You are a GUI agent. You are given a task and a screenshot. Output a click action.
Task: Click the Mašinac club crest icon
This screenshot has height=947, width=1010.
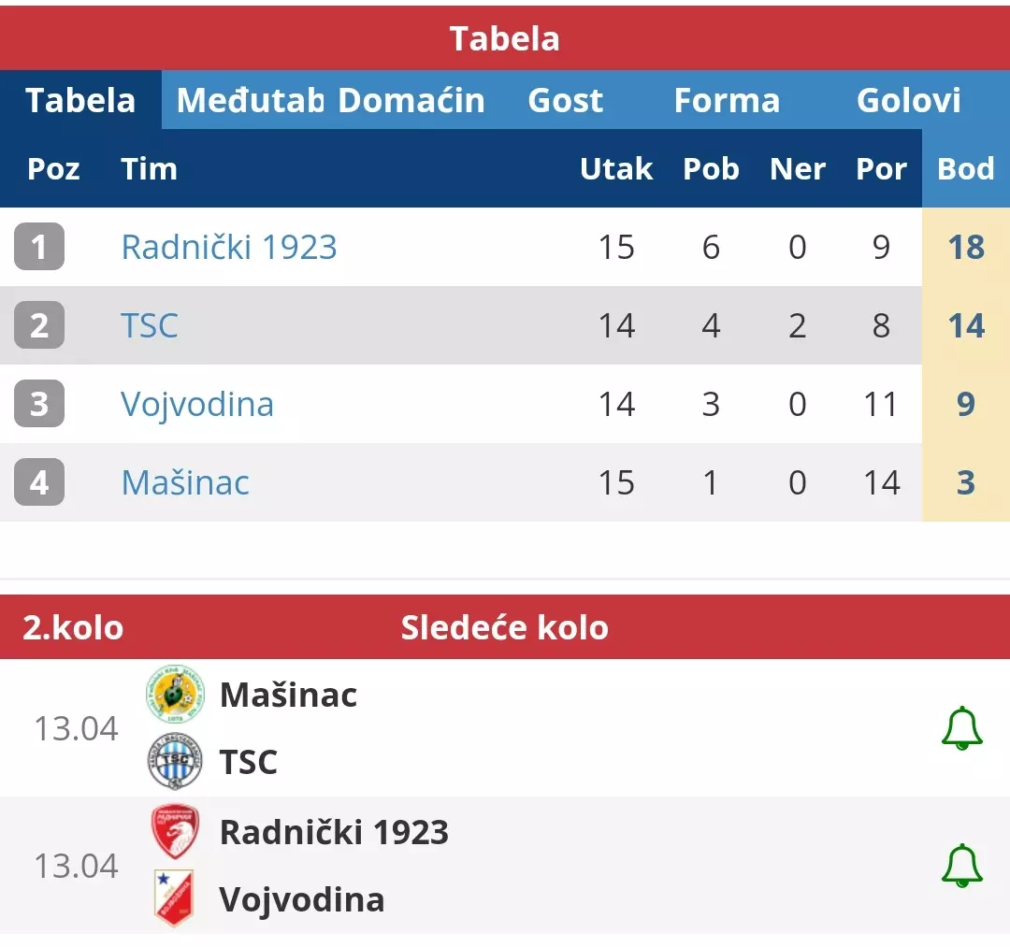175,695
